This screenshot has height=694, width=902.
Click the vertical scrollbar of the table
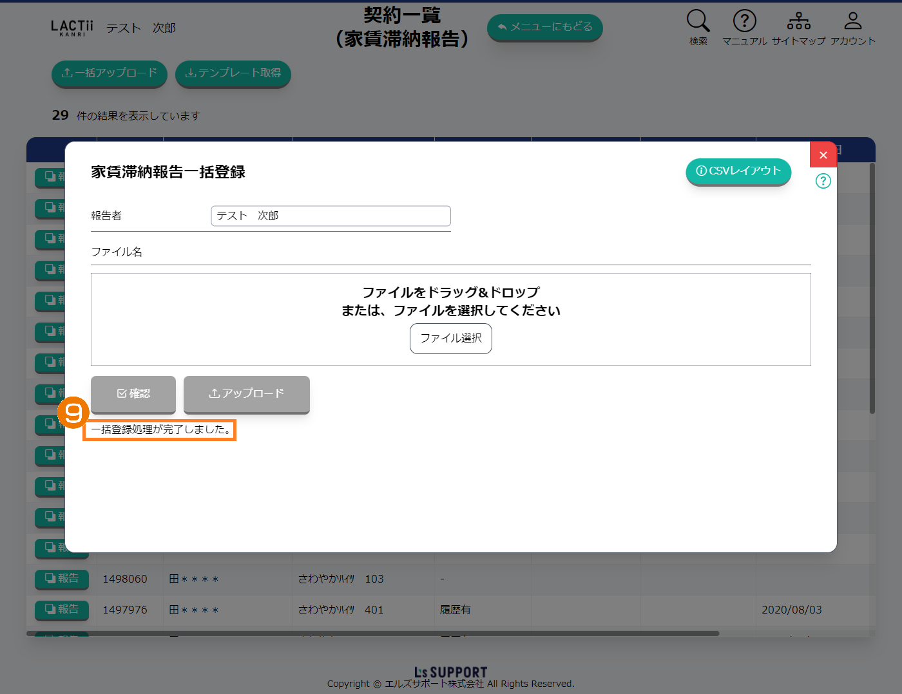click(x=872, y=290)
